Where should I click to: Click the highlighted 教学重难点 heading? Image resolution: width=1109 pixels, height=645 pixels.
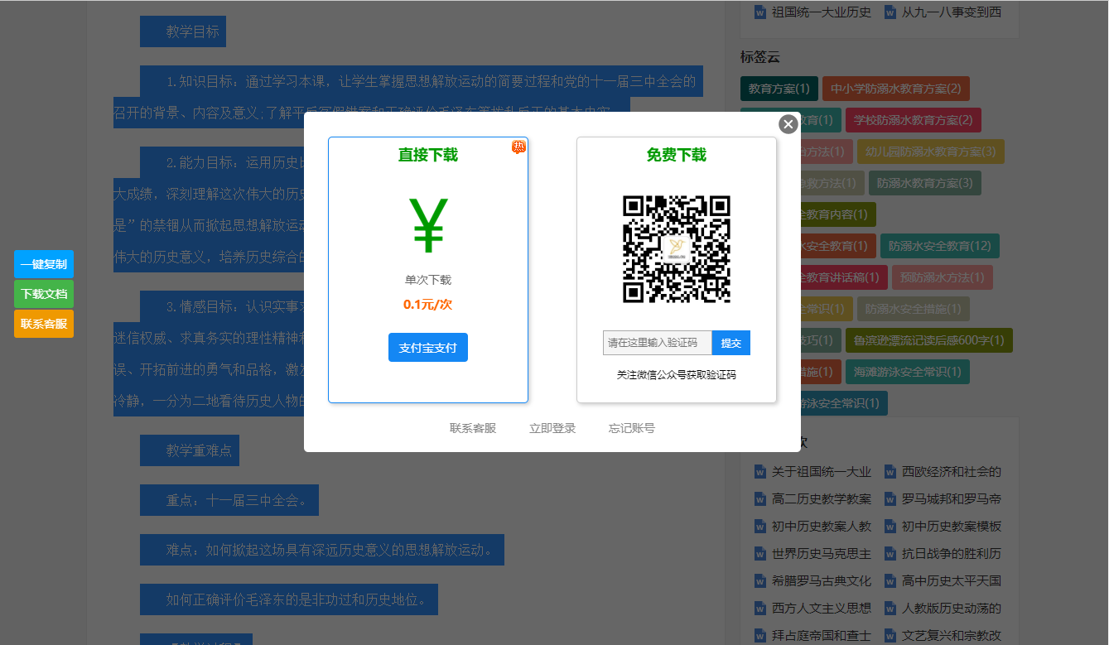[200, 450]
